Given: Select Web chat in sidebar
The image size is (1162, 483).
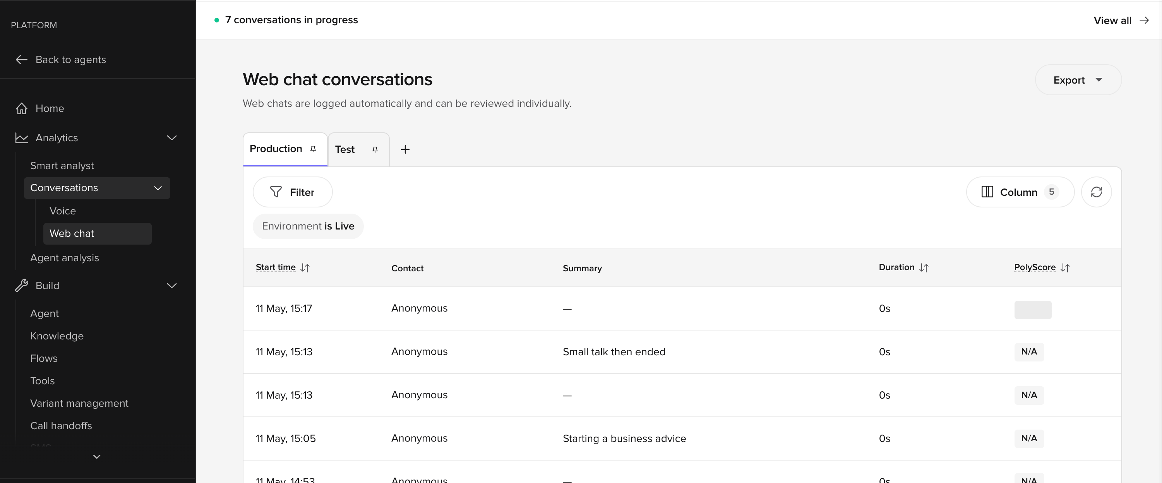Looking at the screenshot, I should 97,234.
